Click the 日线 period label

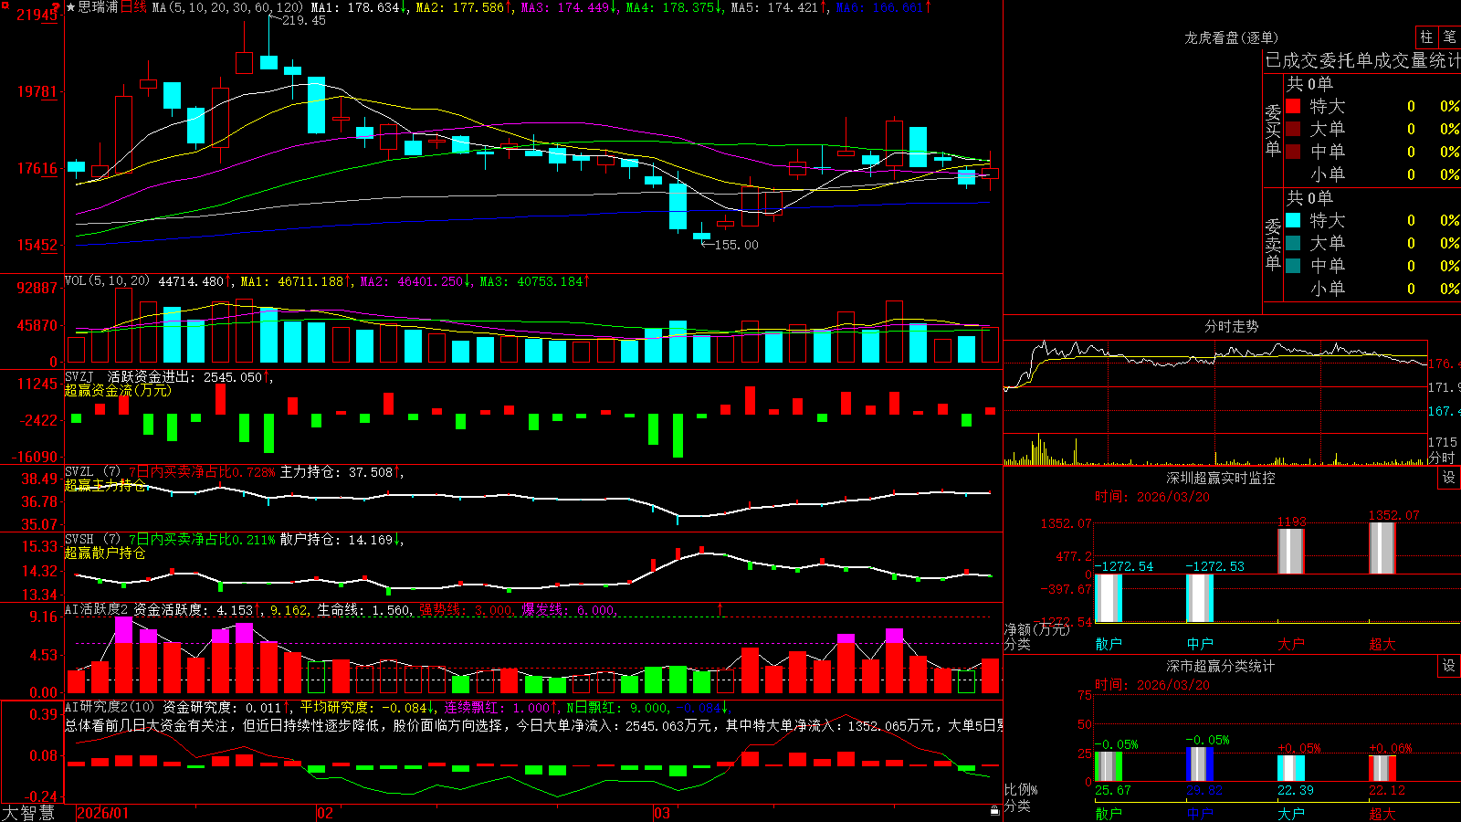click(x=133, y=7)
